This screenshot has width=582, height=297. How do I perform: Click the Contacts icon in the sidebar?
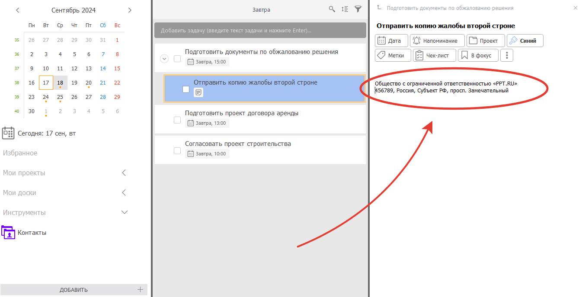coord(8,232)
